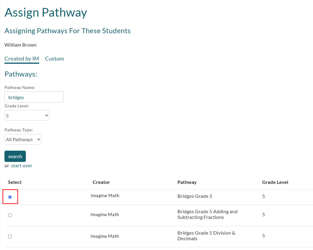Open the Pathway Type dropdown
313x250 pixels.
(x=23, y=139)
